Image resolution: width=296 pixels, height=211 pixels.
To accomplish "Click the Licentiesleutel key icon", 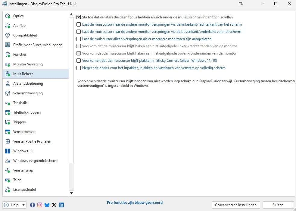I will 8,190.
